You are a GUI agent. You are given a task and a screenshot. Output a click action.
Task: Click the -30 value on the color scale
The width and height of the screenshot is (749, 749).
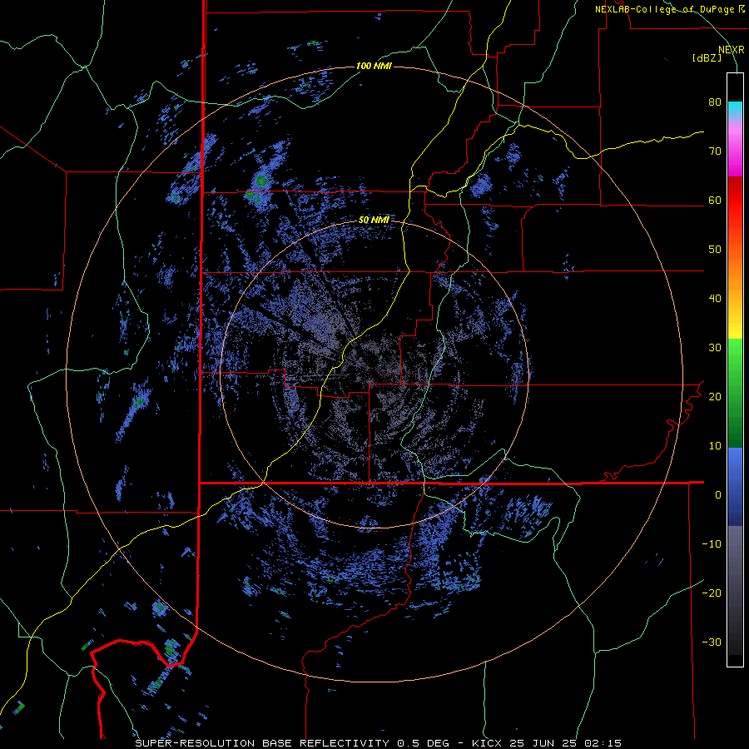pos(712,642)
